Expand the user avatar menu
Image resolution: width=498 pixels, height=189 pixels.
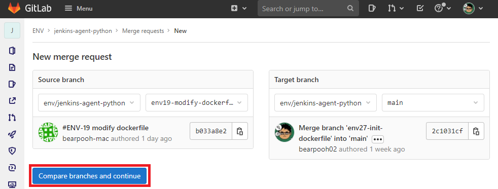click(473, 9)
